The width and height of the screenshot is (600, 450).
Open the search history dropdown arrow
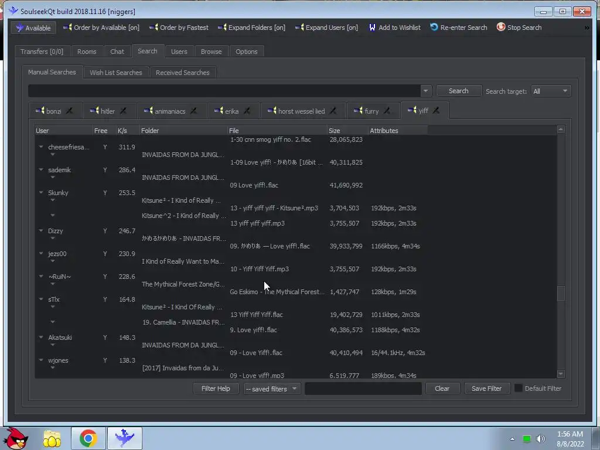point(425,91)
